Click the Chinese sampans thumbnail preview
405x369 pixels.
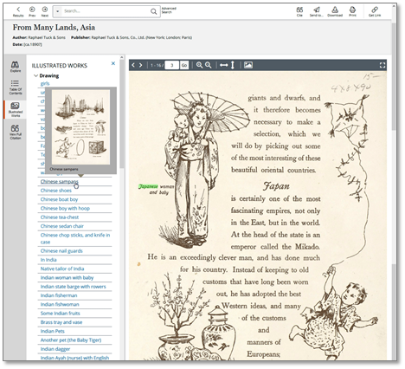click(80, 127)
